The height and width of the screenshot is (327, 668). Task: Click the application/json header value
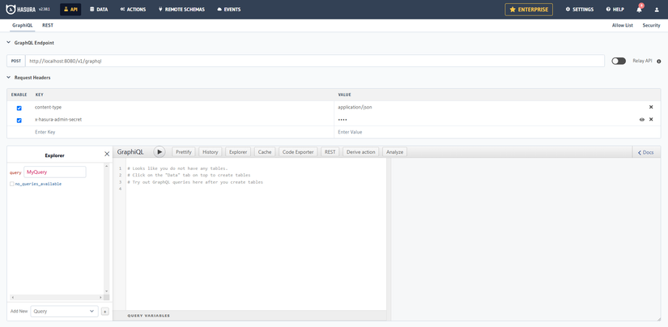[355, 108]
